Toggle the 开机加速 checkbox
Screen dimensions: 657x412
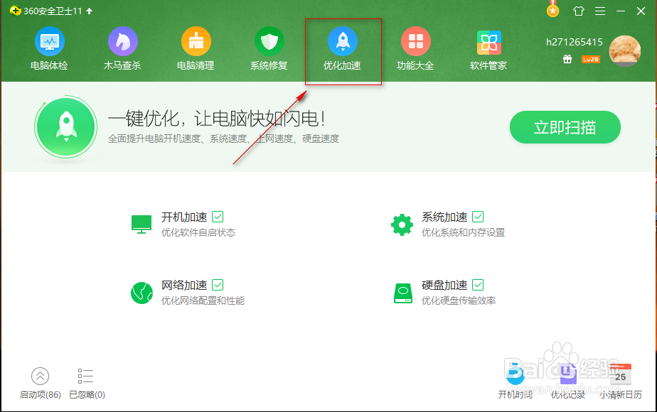[x=216, y=217]
